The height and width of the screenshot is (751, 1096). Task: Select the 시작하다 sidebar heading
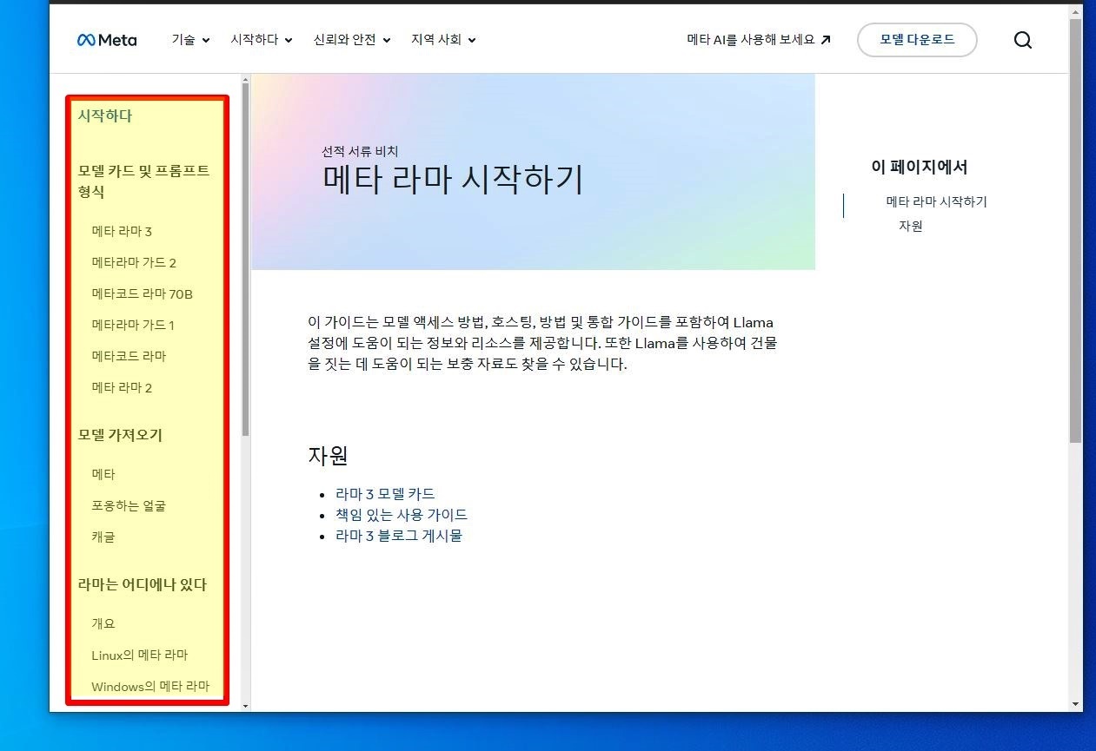[105, 115]
